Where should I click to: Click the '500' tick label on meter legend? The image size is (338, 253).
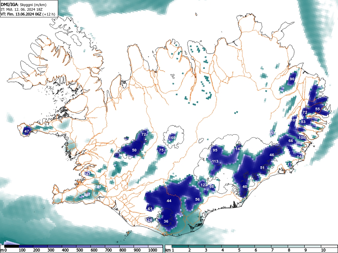click(x=79, y=250)
